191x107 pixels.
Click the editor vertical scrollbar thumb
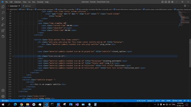click(x=190, y=53)
